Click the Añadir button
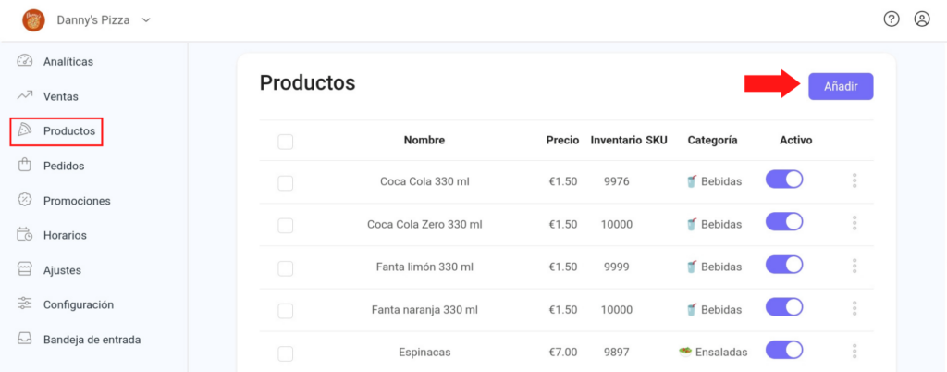Screen dimensions: 947x372 [841, 86]
